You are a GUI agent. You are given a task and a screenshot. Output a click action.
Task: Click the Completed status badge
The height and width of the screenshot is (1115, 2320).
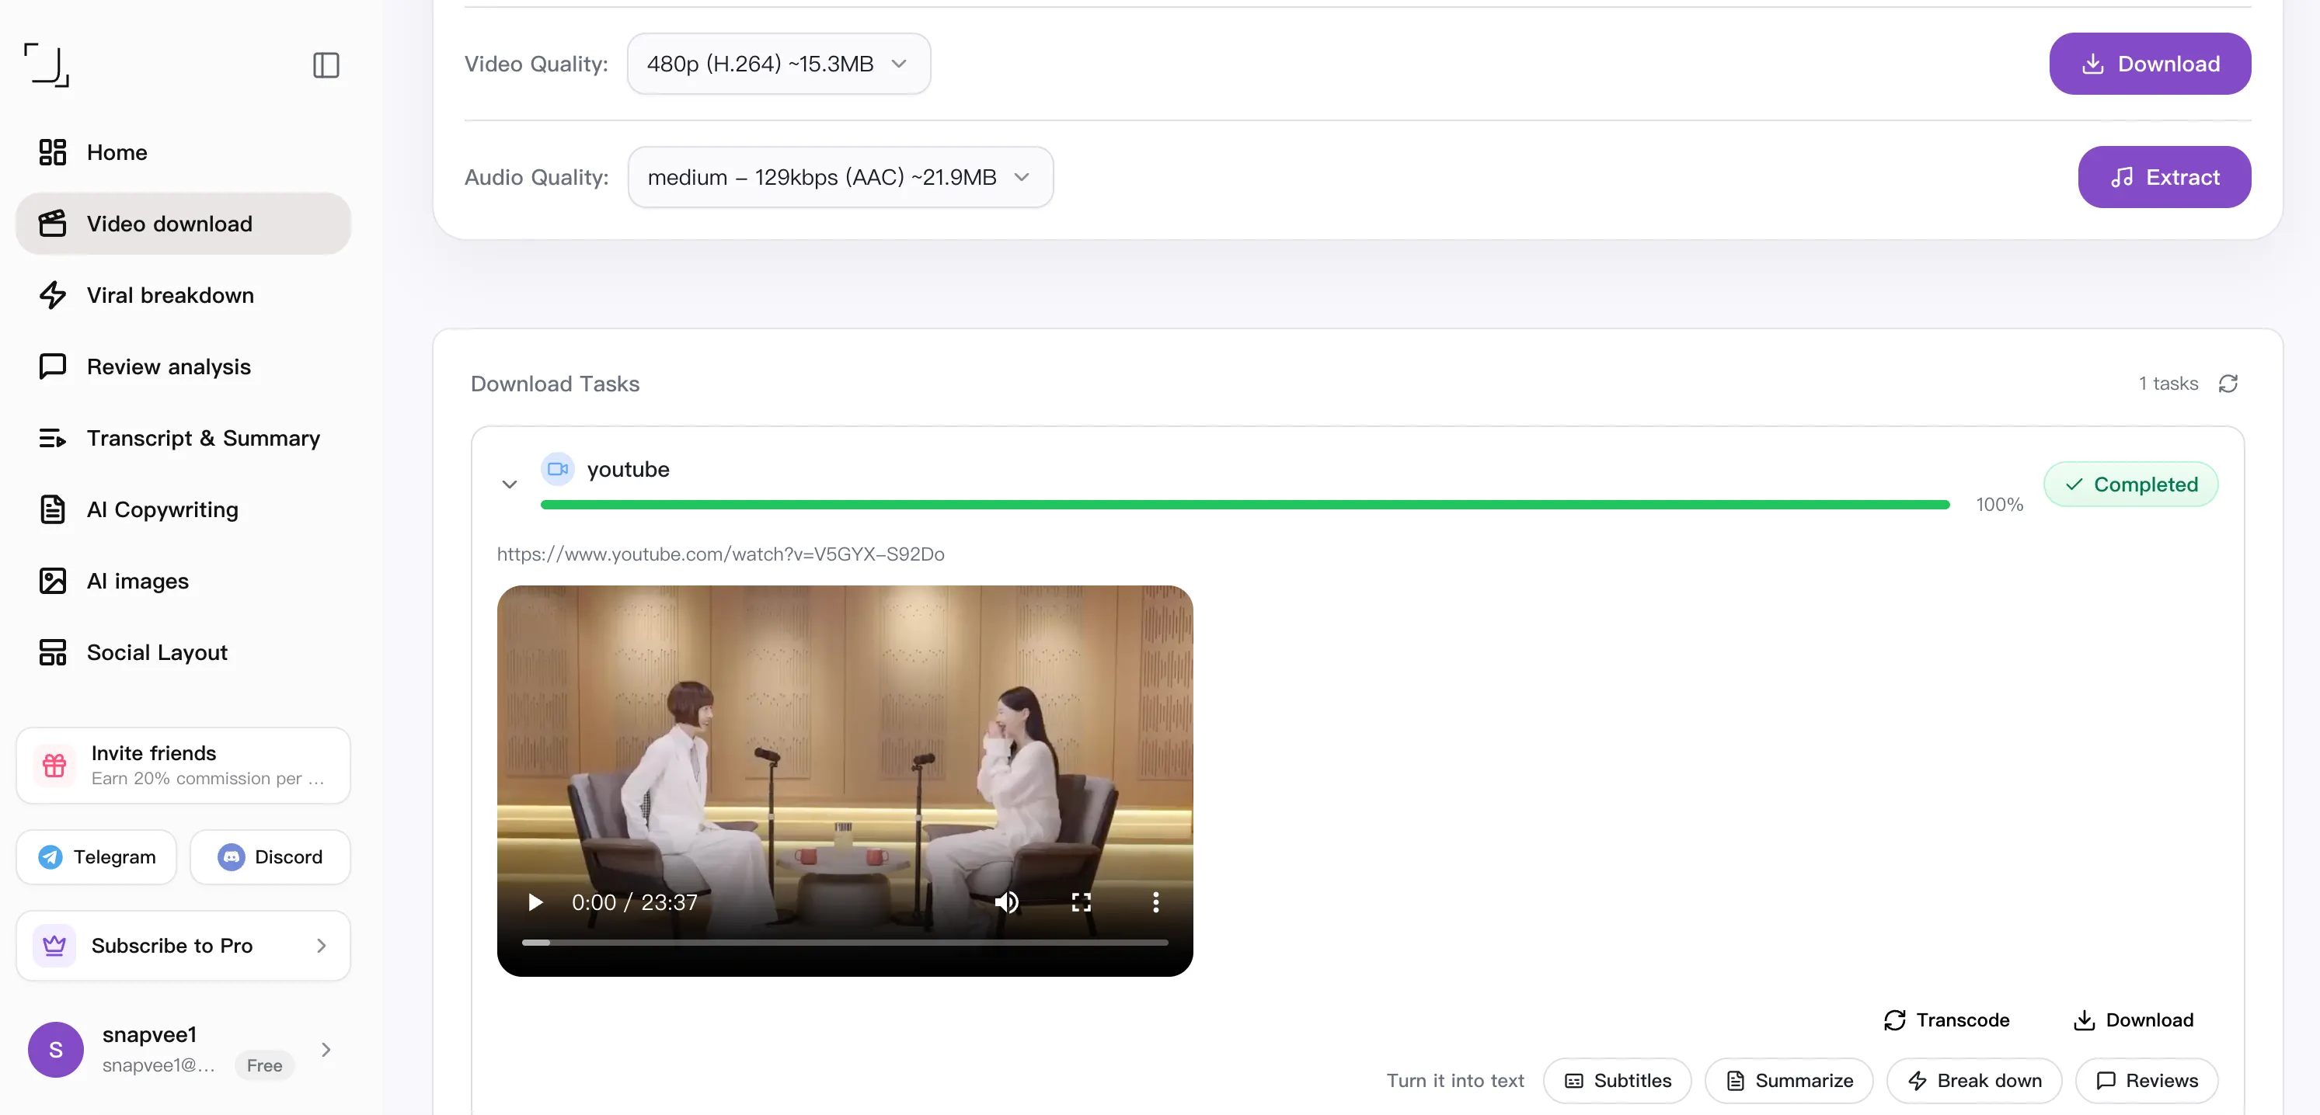(2131, 485)
